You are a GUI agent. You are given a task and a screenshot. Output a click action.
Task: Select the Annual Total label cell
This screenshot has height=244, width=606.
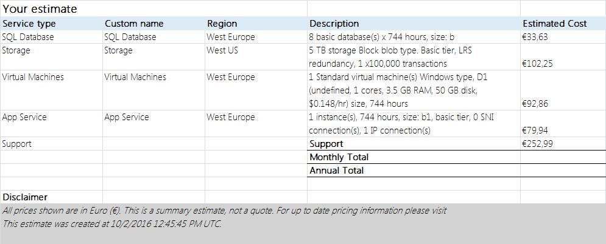414,171
